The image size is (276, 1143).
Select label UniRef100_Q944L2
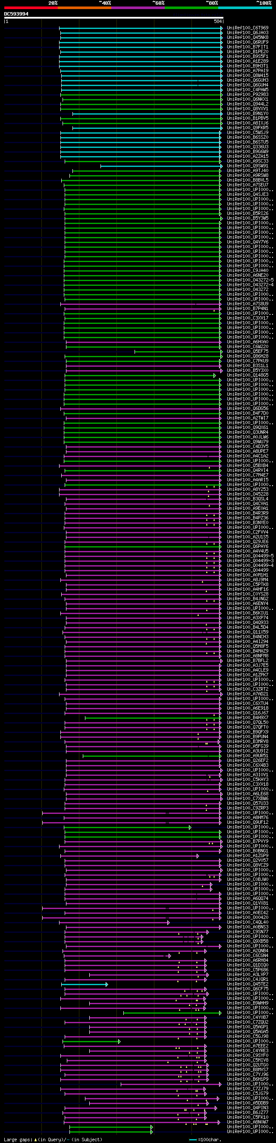[x=248, y=104]
